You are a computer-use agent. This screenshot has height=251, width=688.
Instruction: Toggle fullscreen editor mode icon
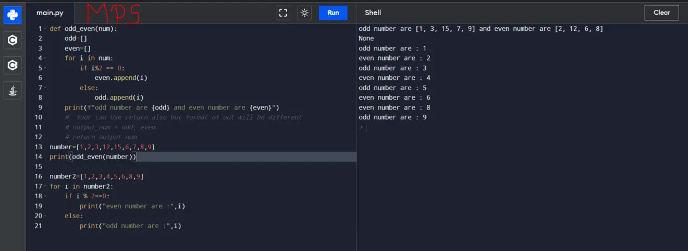283,13
